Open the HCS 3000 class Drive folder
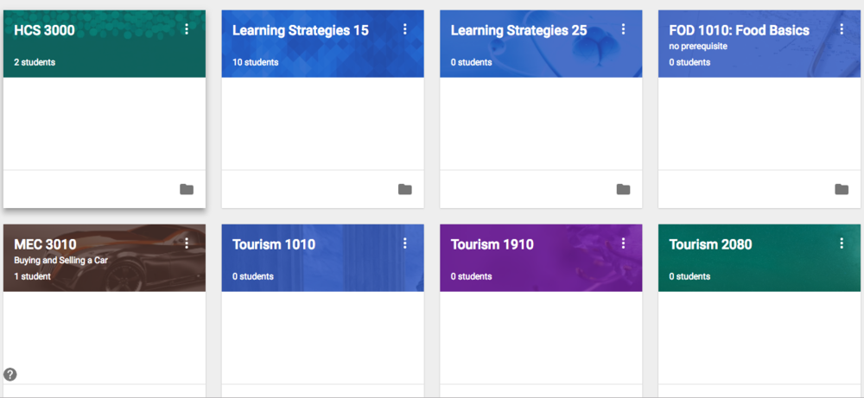The height and width of the screenshot is (398, 864). point(187,189)
